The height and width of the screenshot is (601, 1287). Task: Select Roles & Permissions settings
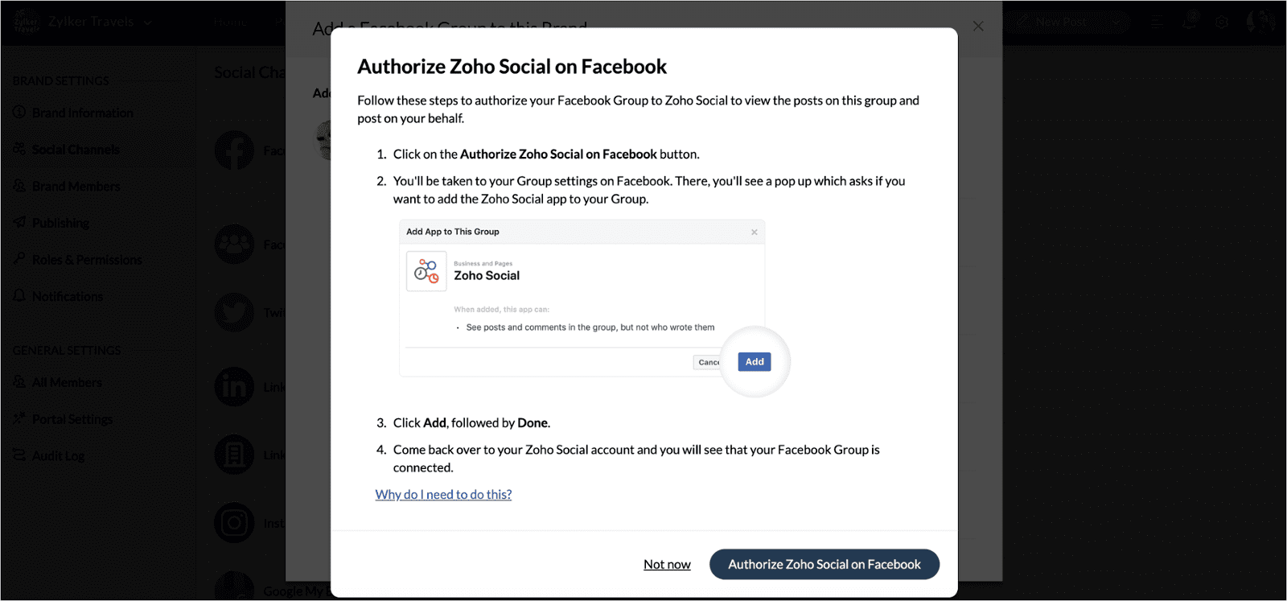click(77, 260)
